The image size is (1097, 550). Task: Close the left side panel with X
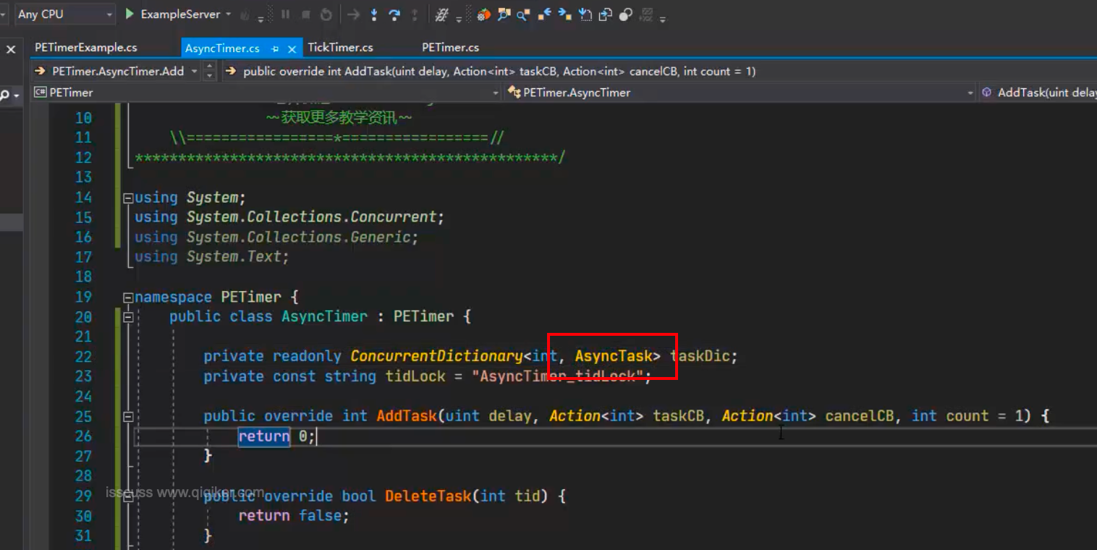11,49
